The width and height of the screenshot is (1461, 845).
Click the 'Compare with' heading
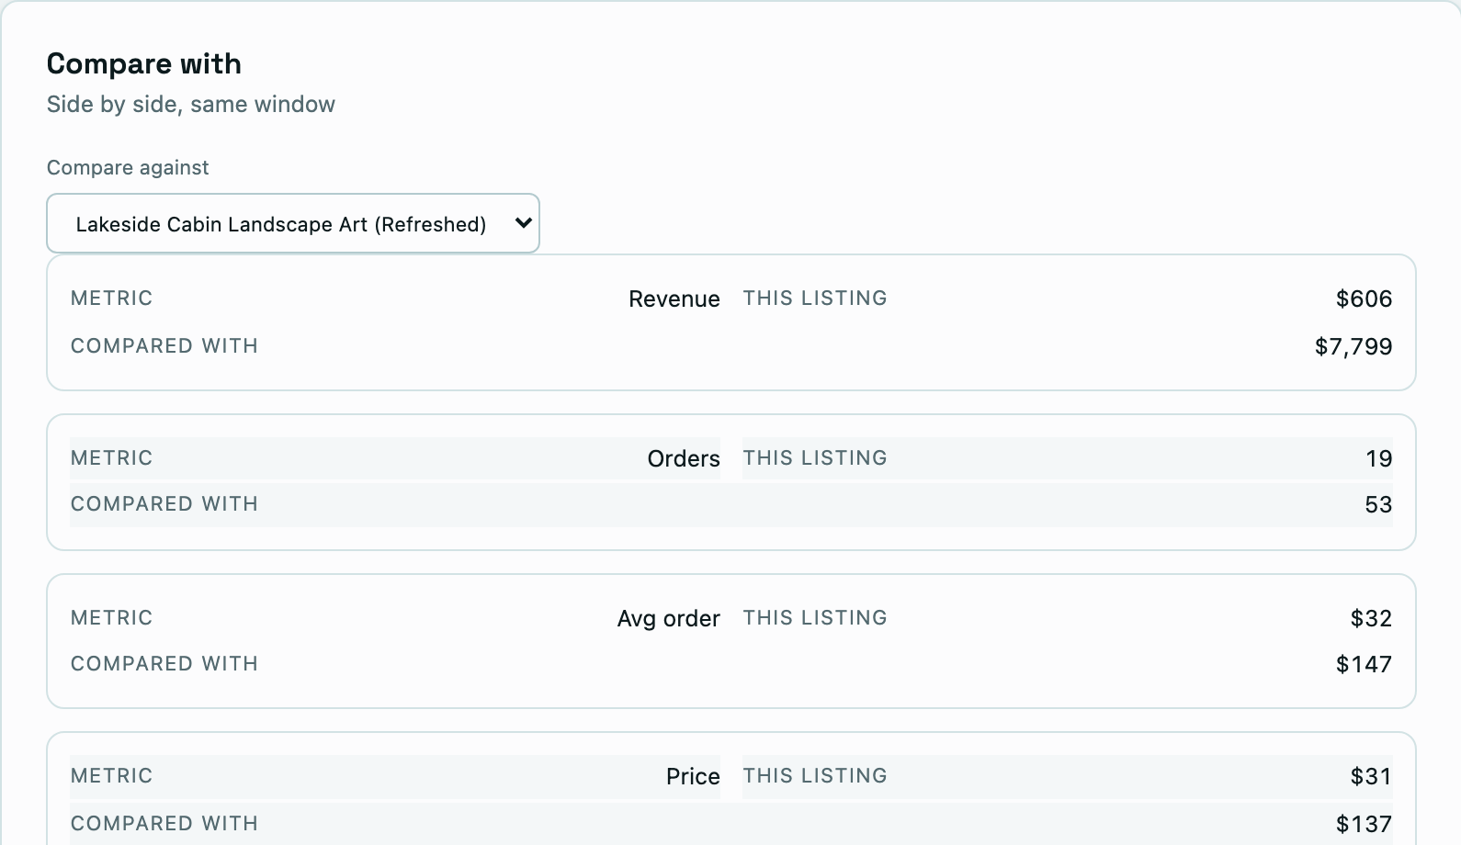pyautogui.click(x=144, y=64)
